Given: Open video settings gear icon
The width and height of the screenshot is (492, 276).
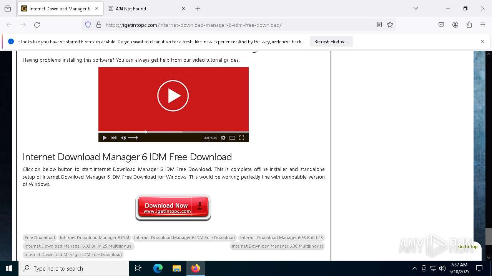Looking at the screenshot, I should [x=223, y=138].
